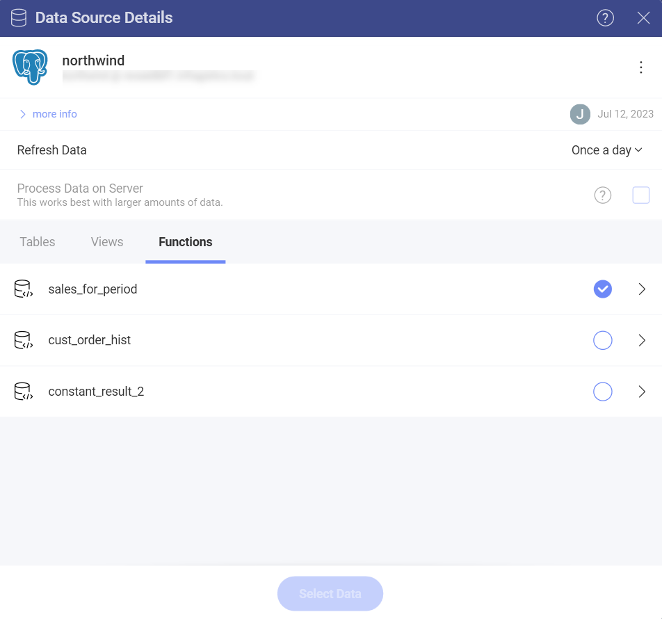662x619 pixels.
Task: Click the sales_for_period function name
Action: coord(92,289)
